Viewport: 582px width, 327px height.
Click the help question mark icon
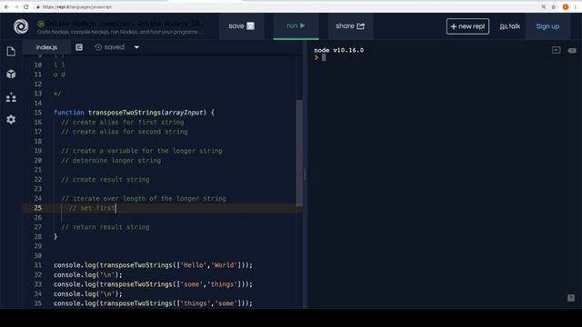[571, 298]
